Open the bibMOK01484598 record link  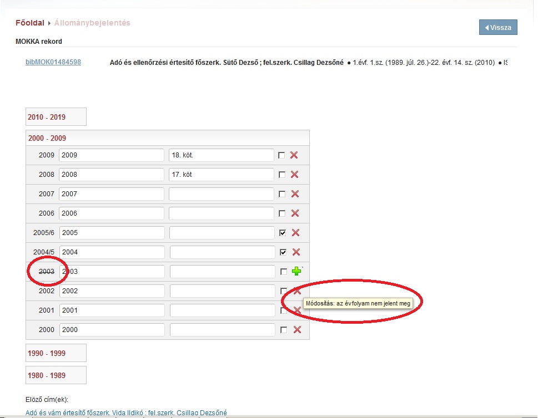coord(53,62)
